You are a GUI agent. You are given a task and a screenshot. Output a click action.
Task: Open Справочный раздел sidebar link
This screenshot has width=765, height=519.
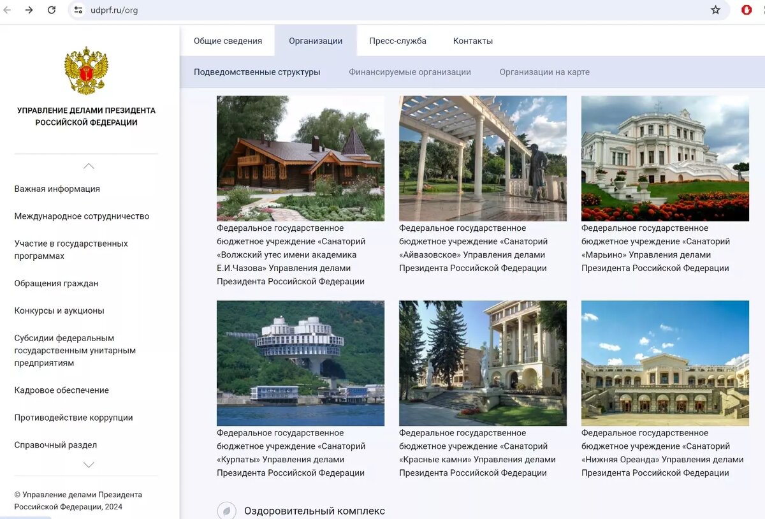tap(55, 445)
